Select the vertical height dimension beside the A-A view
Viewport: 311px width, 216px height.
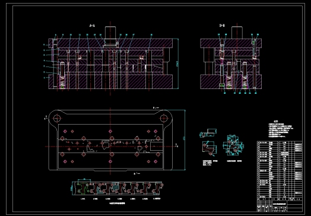[x=177, y=63]
